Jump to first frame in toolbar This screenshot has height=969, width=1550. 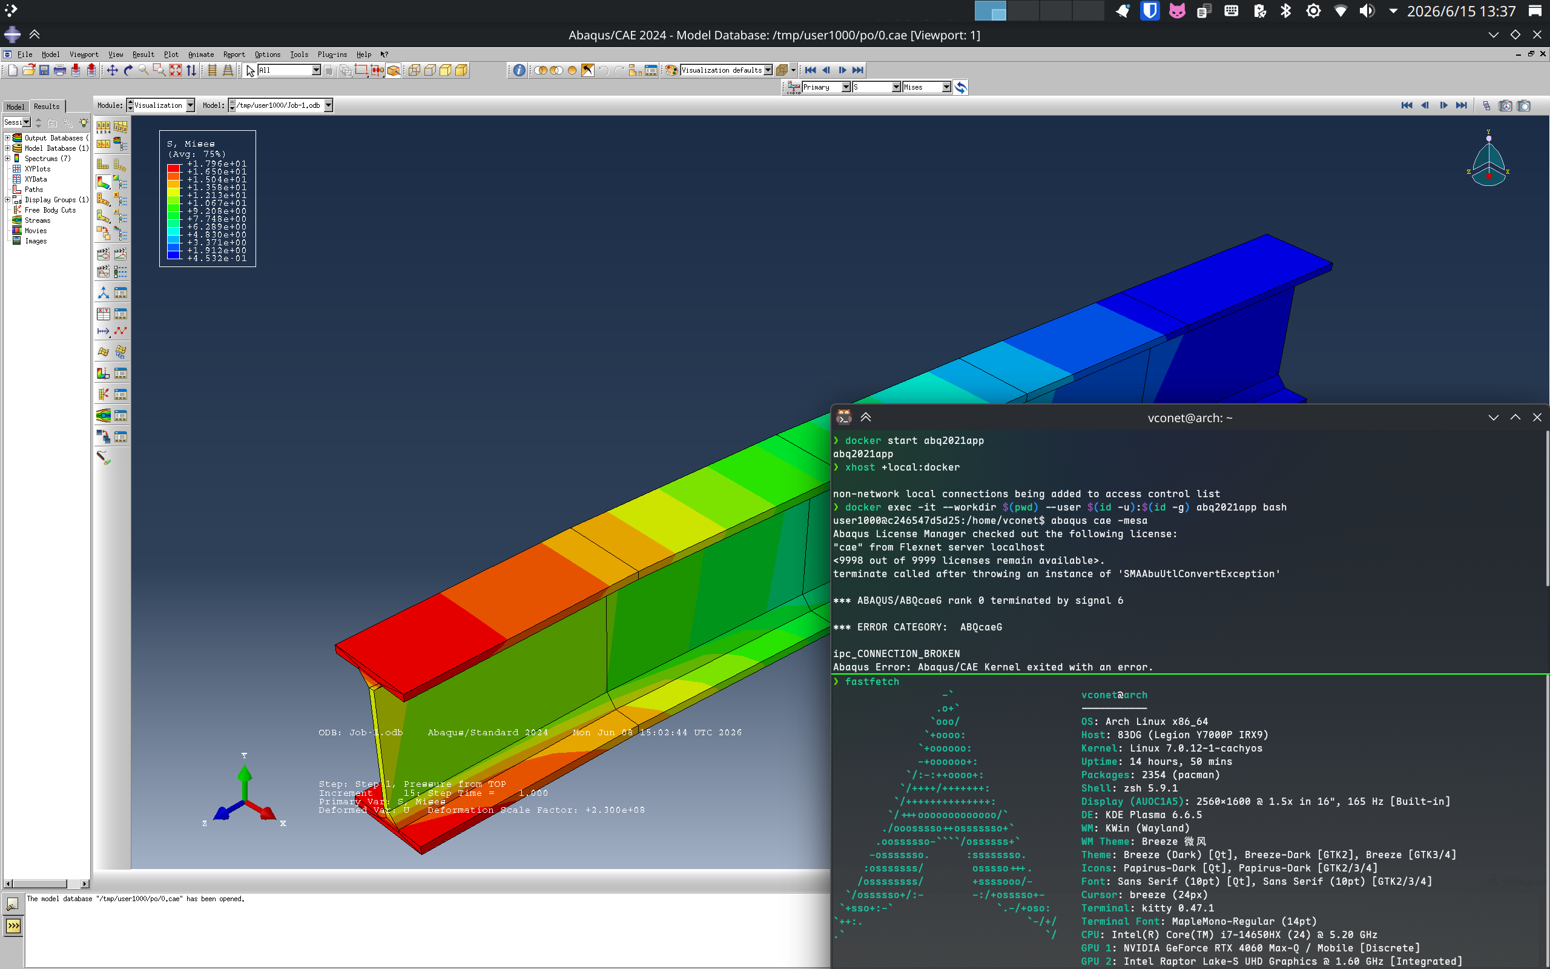[810, 70]
